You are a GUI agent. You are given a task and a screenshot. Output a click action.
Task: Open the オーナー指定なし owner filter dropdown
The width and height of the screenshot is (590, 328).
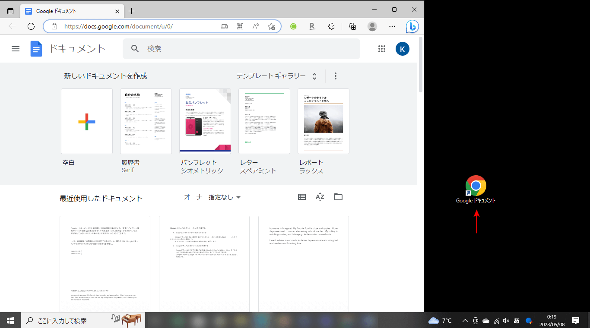click(x=212, y=197)
